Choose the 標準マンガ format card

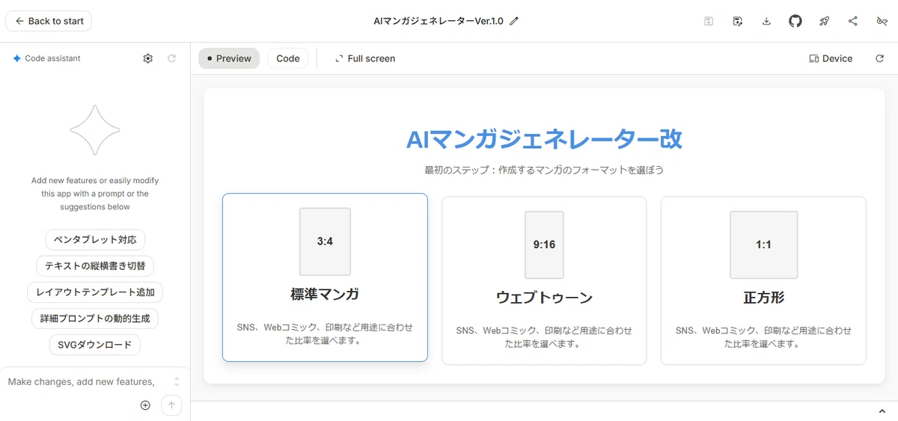click(325, 277)
